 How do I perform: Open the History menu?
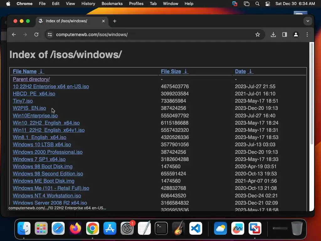(x=88, y=4)
